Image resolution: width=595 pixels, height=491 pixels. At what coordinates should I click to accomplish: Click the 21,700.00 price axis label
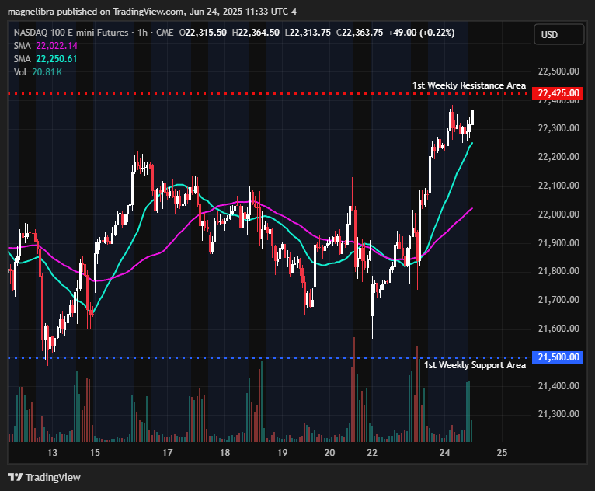pos(558,300)
